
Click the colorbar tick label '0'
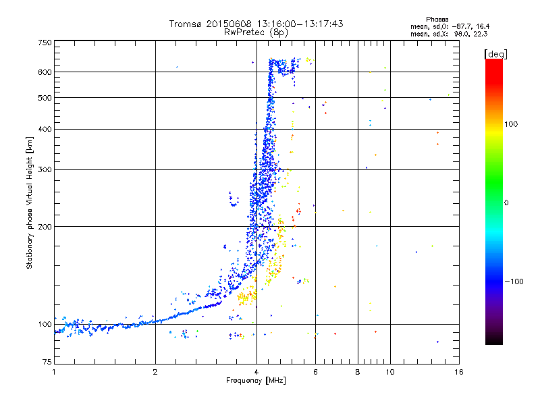pyautogui.click(x=506, y=203)
